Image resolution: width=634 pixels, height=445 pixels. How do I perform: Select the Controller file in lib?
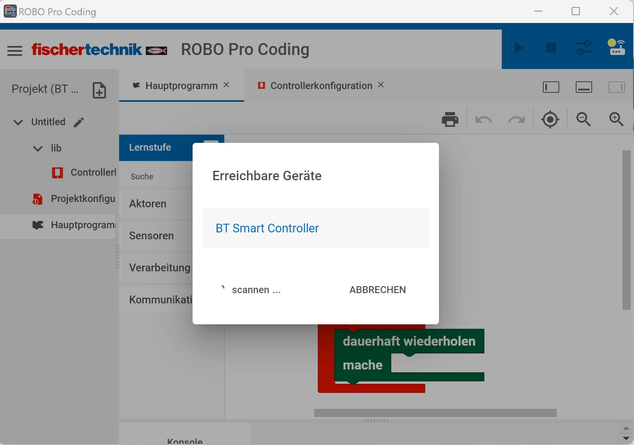click(84, 172)
